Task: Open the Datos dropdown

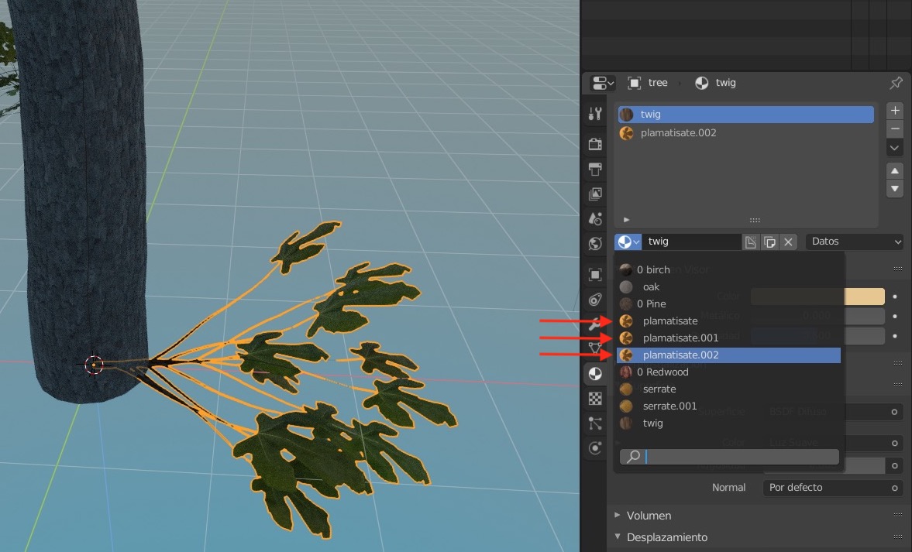Action: click(x=854, y=242)
